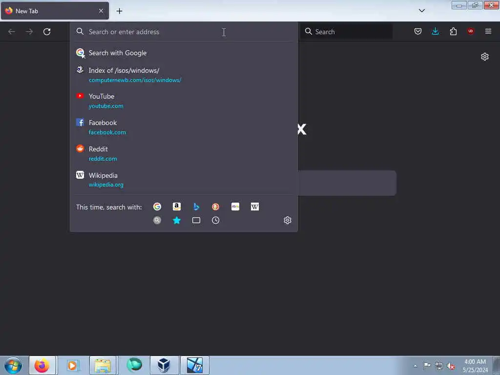
Task: Open the Wikipedia suggestion
Action: [x=184, y=180]
